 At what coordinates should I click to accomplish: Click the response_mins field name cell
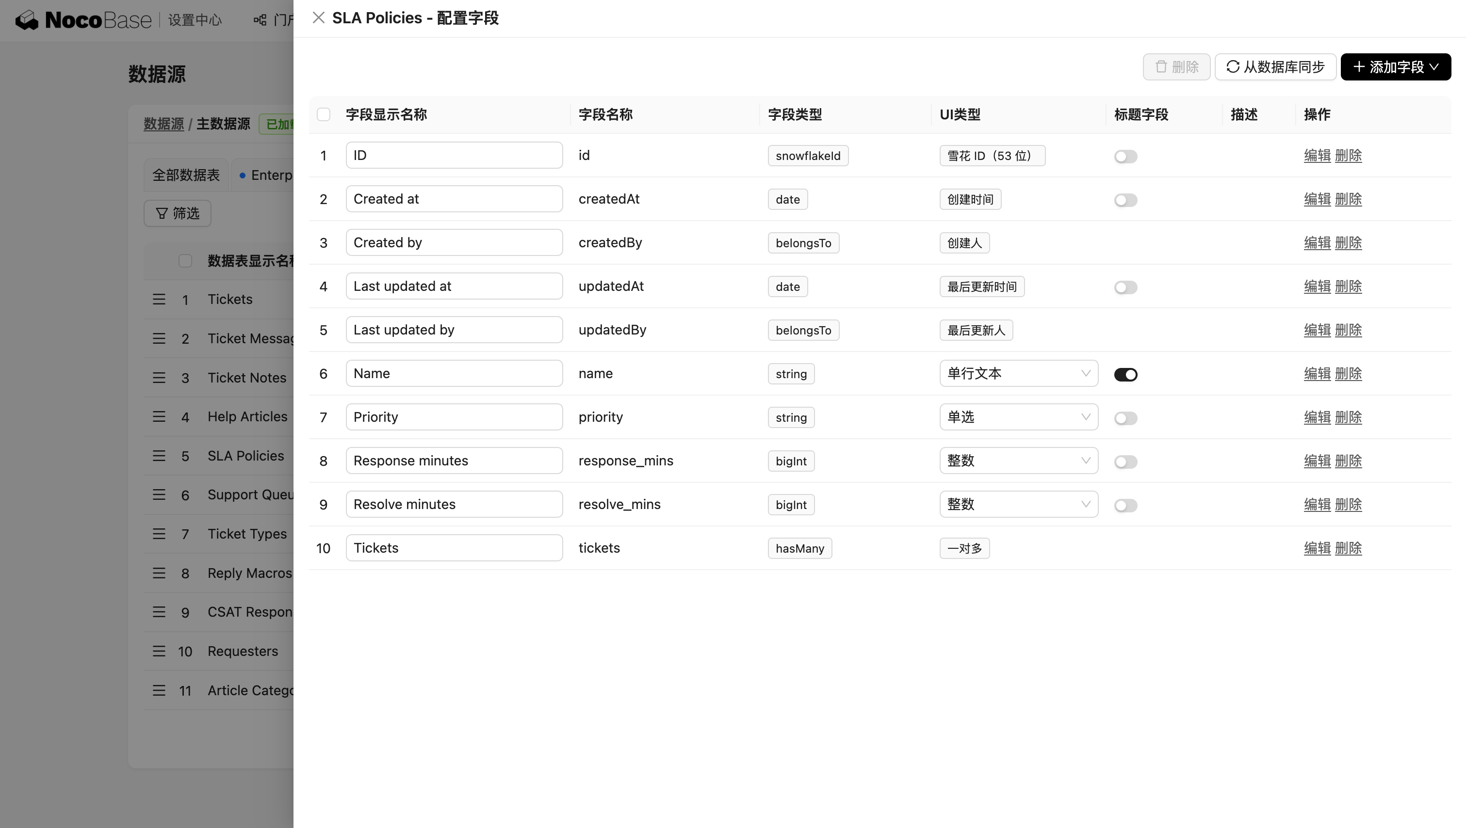point(626,461)
